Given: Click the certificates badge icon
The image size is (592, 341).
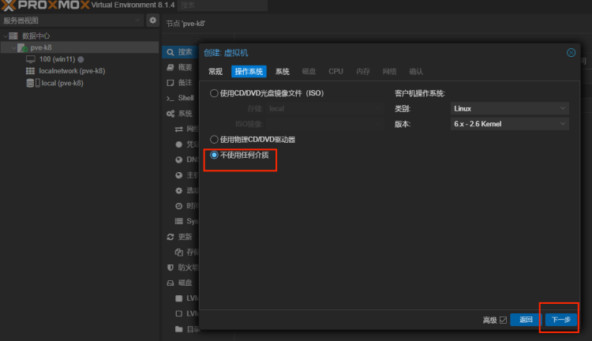Looking at the screenshot, I should pos(179,144).
